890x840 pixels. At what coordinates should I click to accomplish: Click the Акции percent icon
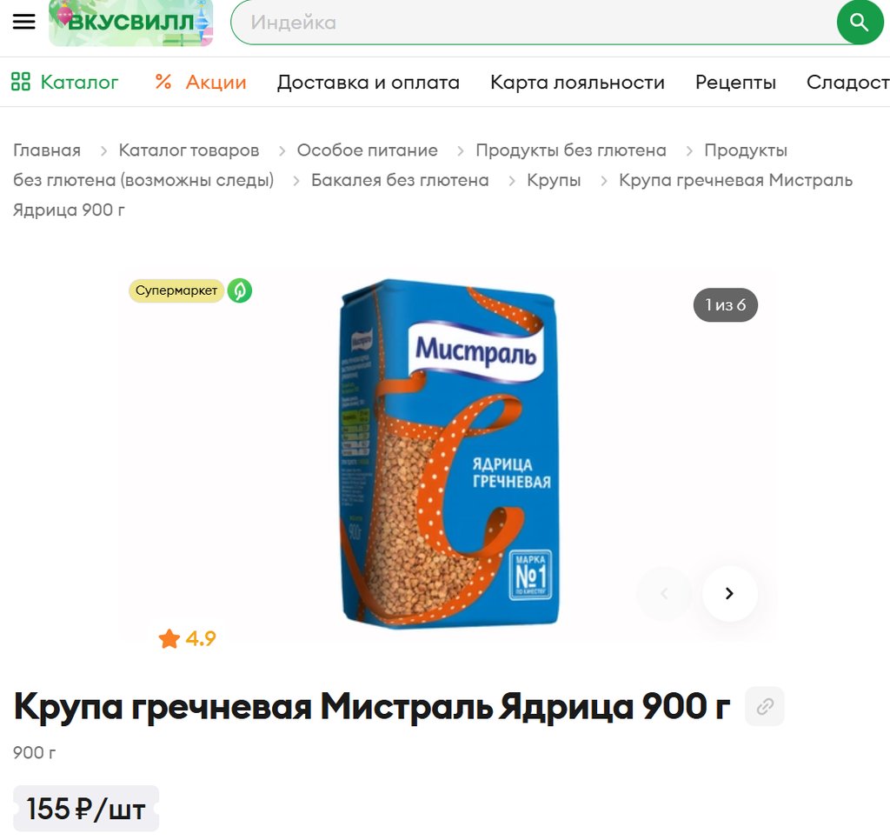point(163,82)
